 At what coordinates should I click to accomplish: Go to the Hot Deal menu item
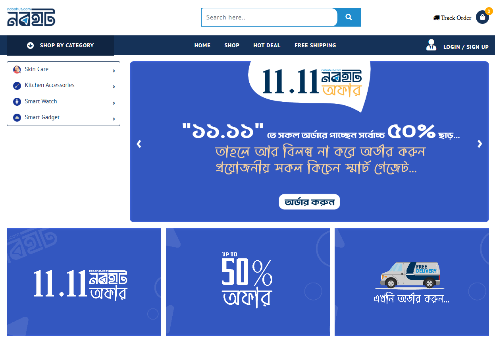(267, 45)
